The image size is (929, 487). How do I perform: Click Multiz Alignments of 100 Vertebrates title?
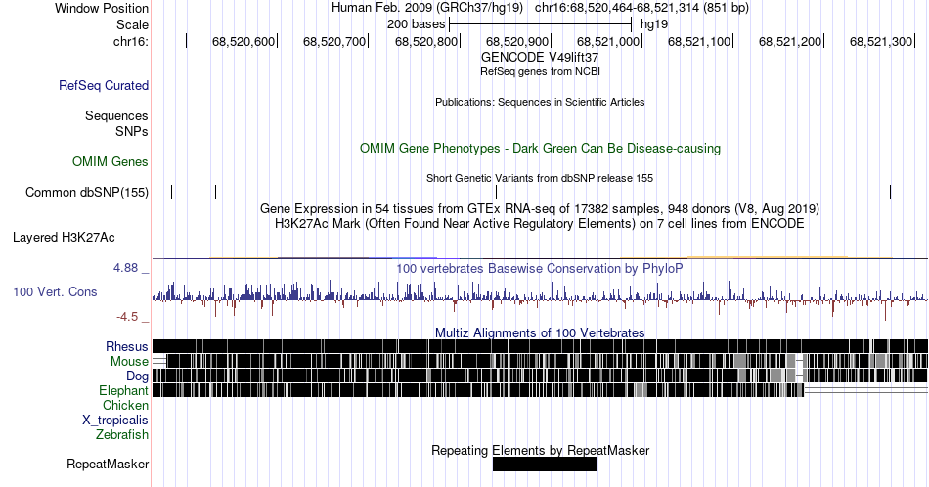pyautogui.click(x=540, y=332)
